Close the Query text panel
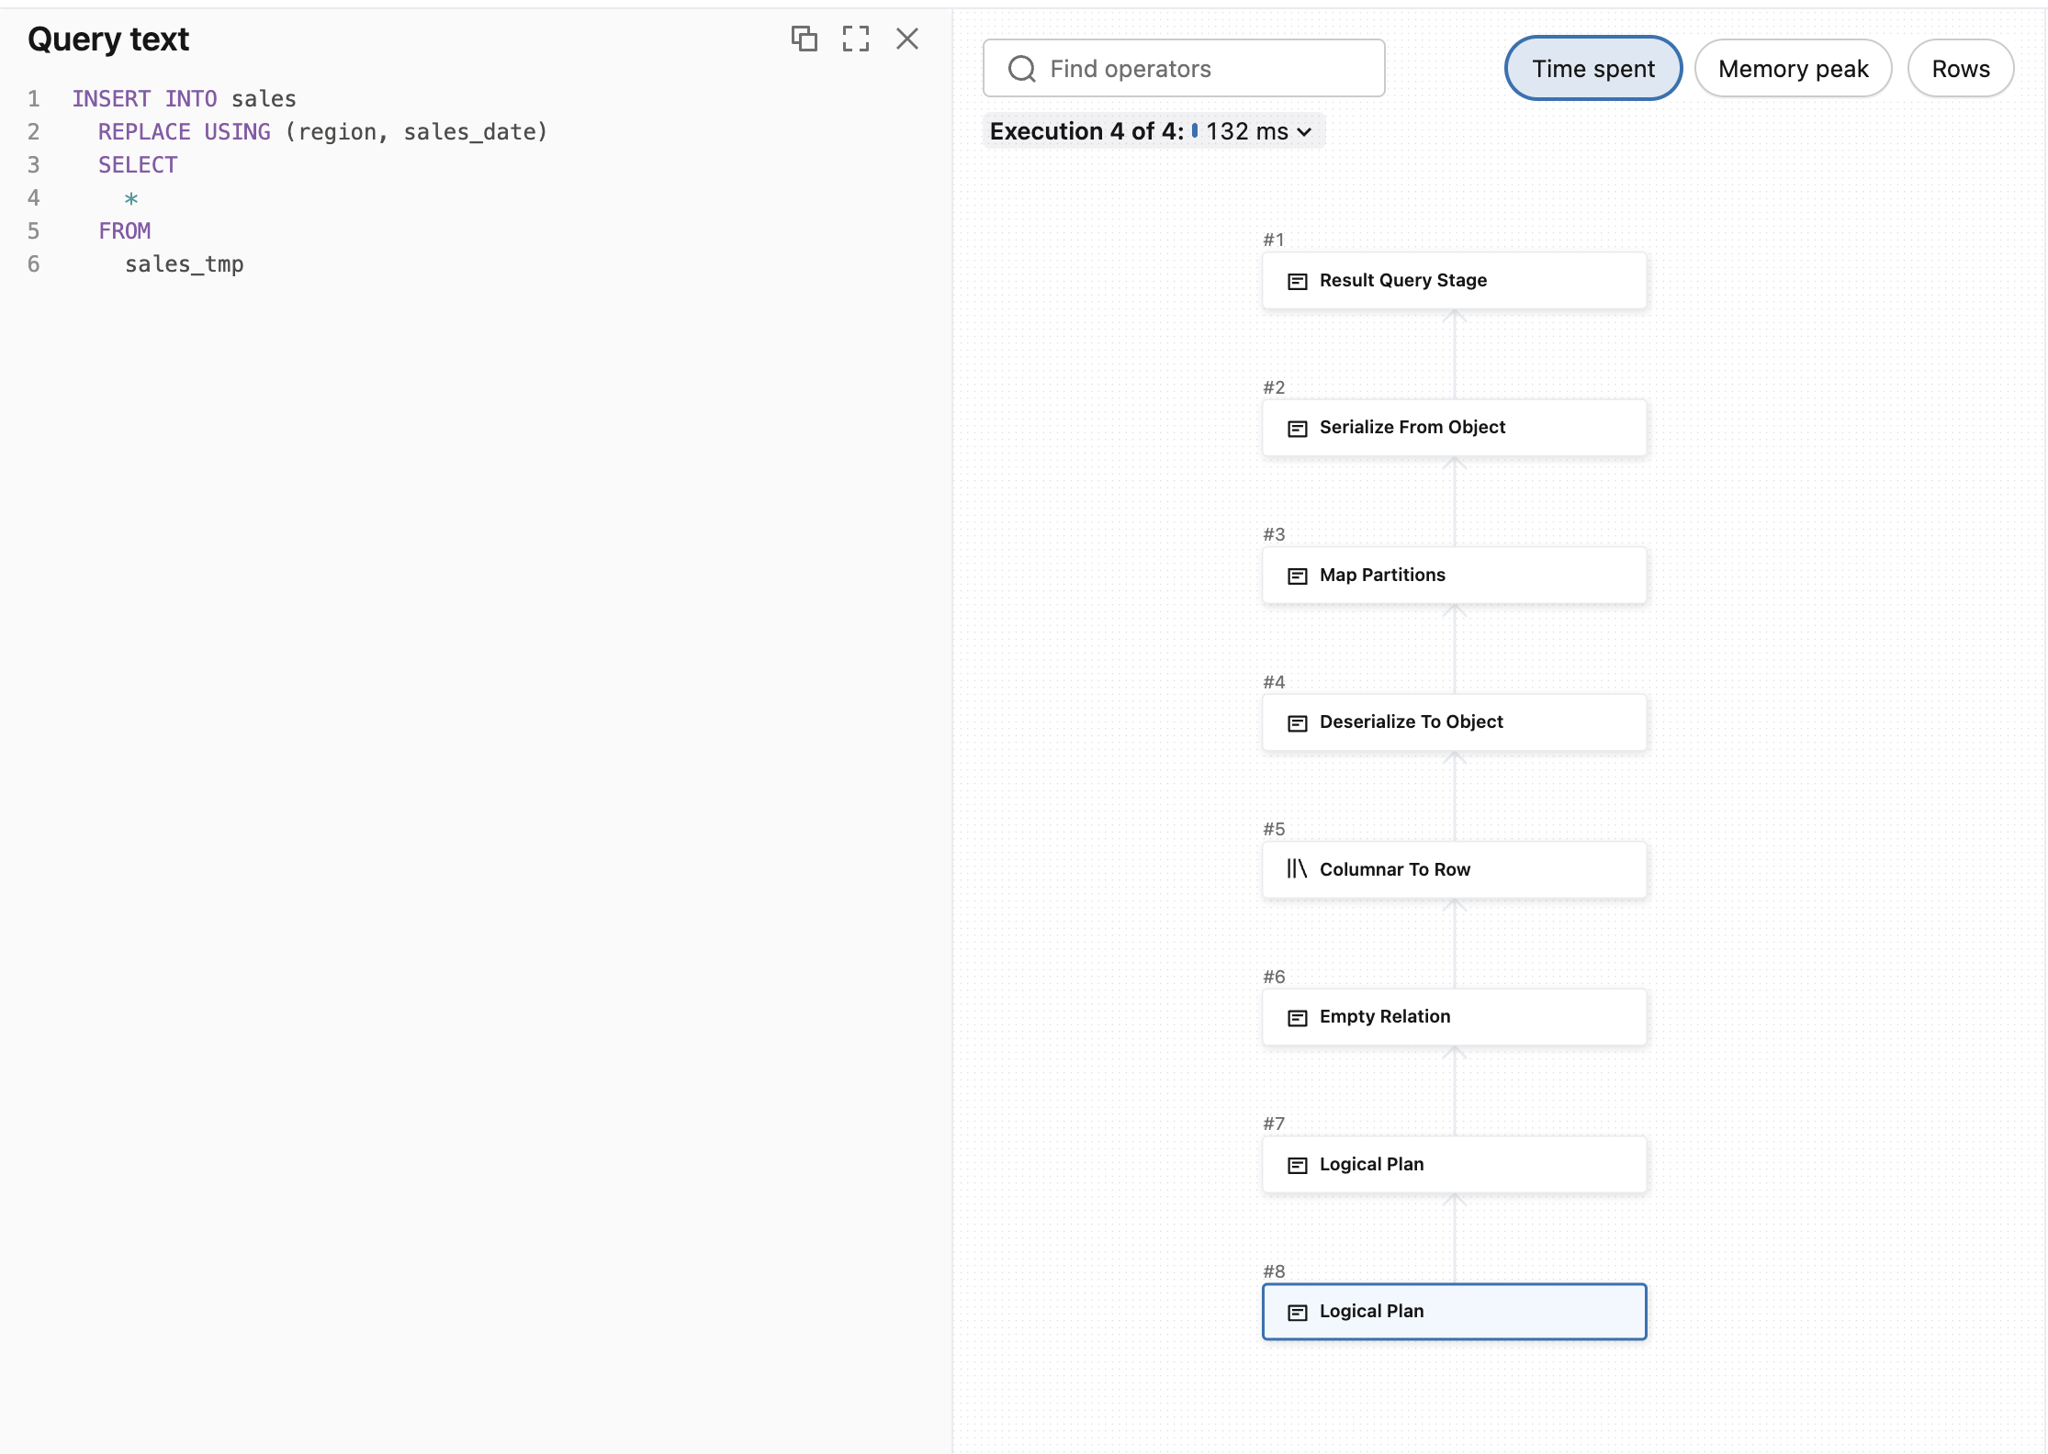Screen dimensions: 2048x1454 pyautogui.click(x=906, y=39)
